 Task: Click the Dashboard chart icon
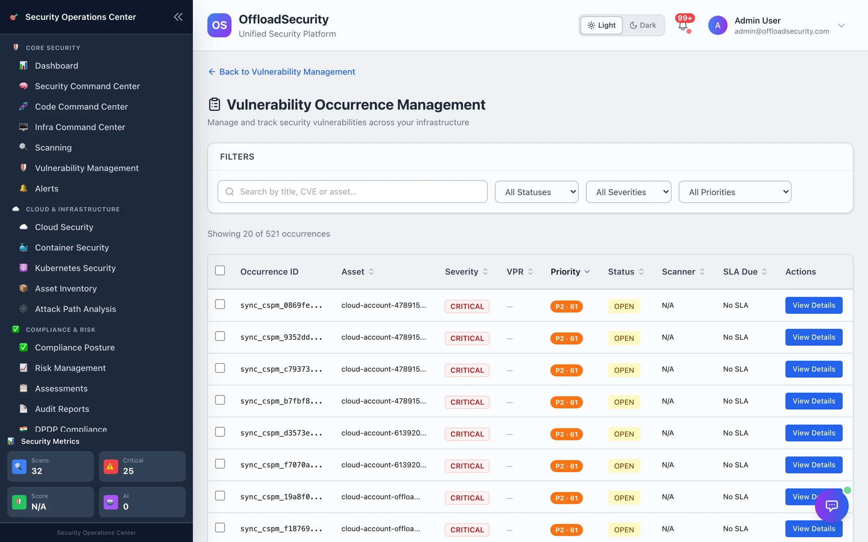23,65
